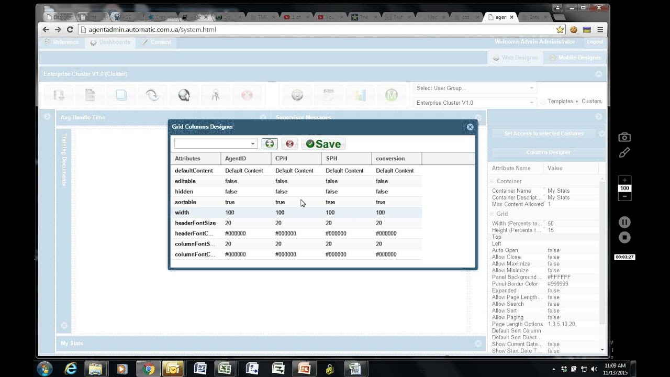Click the save-to-database toolbar icon
Image resolution: width=670 pixels, height=377 pixels.
[x=59, y=95]
